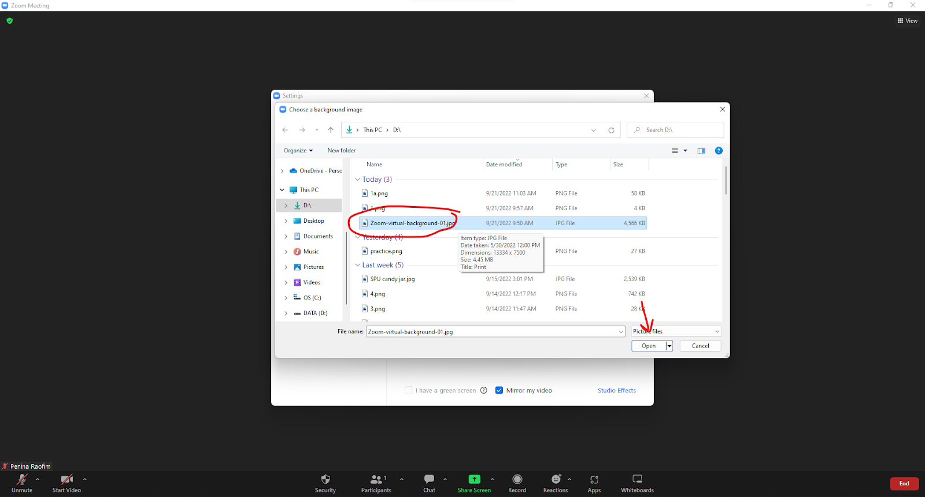Open the Picture files type dropdown
925x497 pixels.
(x=676, y=331)
